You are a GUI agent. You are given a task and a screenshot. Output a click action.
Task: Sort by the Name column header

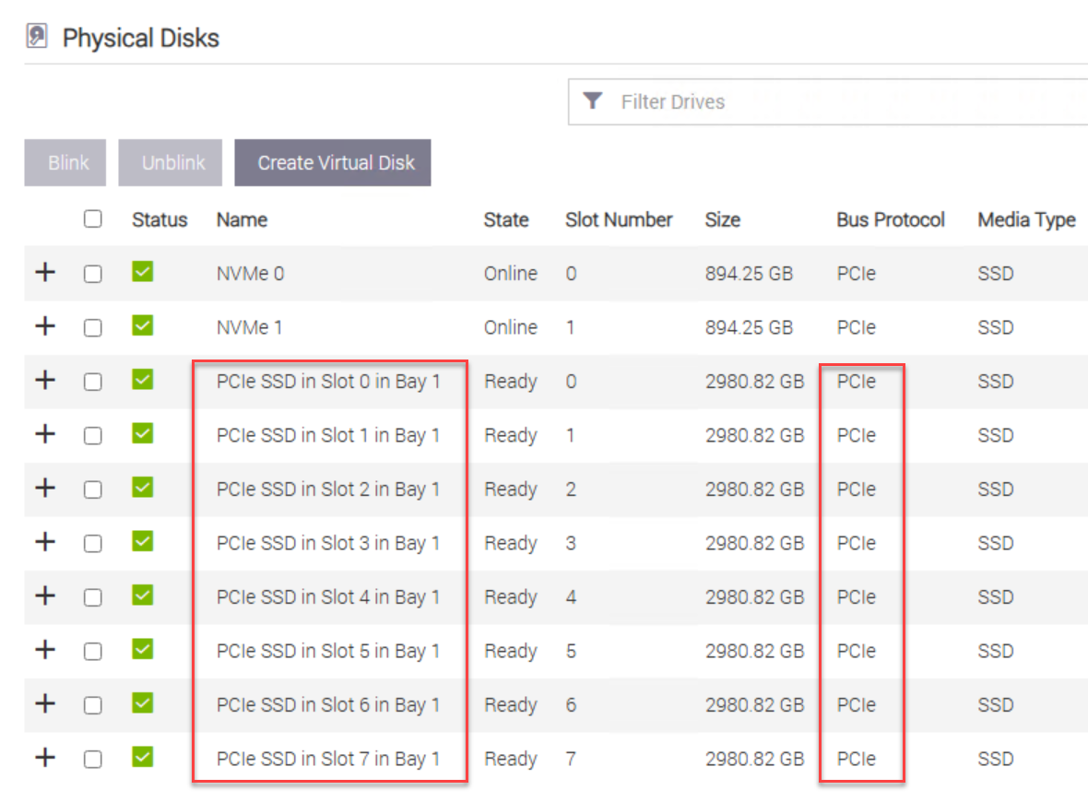[x=242, y=220]
